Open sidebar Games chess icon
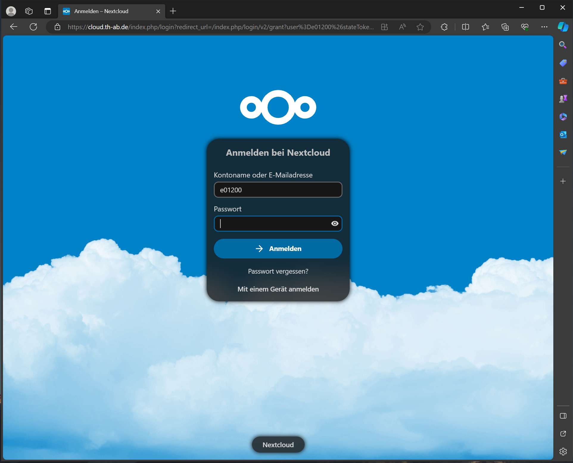Viewport: 573px width, 463px height. coord(563,99)
